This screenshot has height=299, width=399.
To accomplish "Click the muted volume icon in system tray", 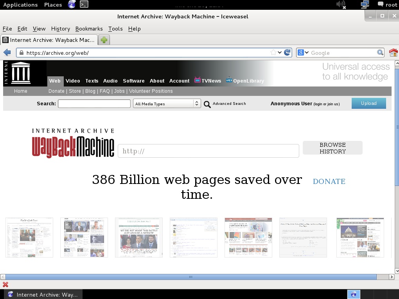I will [x=341, y=5].
